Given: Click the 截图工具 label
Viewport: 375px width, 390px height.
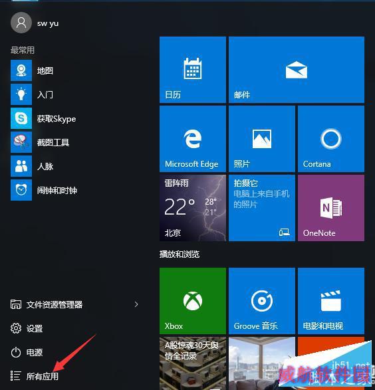Looking at the screenshot, I should point(53,142).
